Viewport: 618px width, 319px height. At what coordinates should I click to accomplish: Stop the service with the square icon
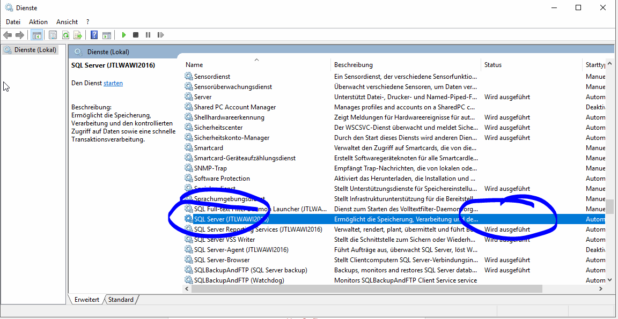136,35
